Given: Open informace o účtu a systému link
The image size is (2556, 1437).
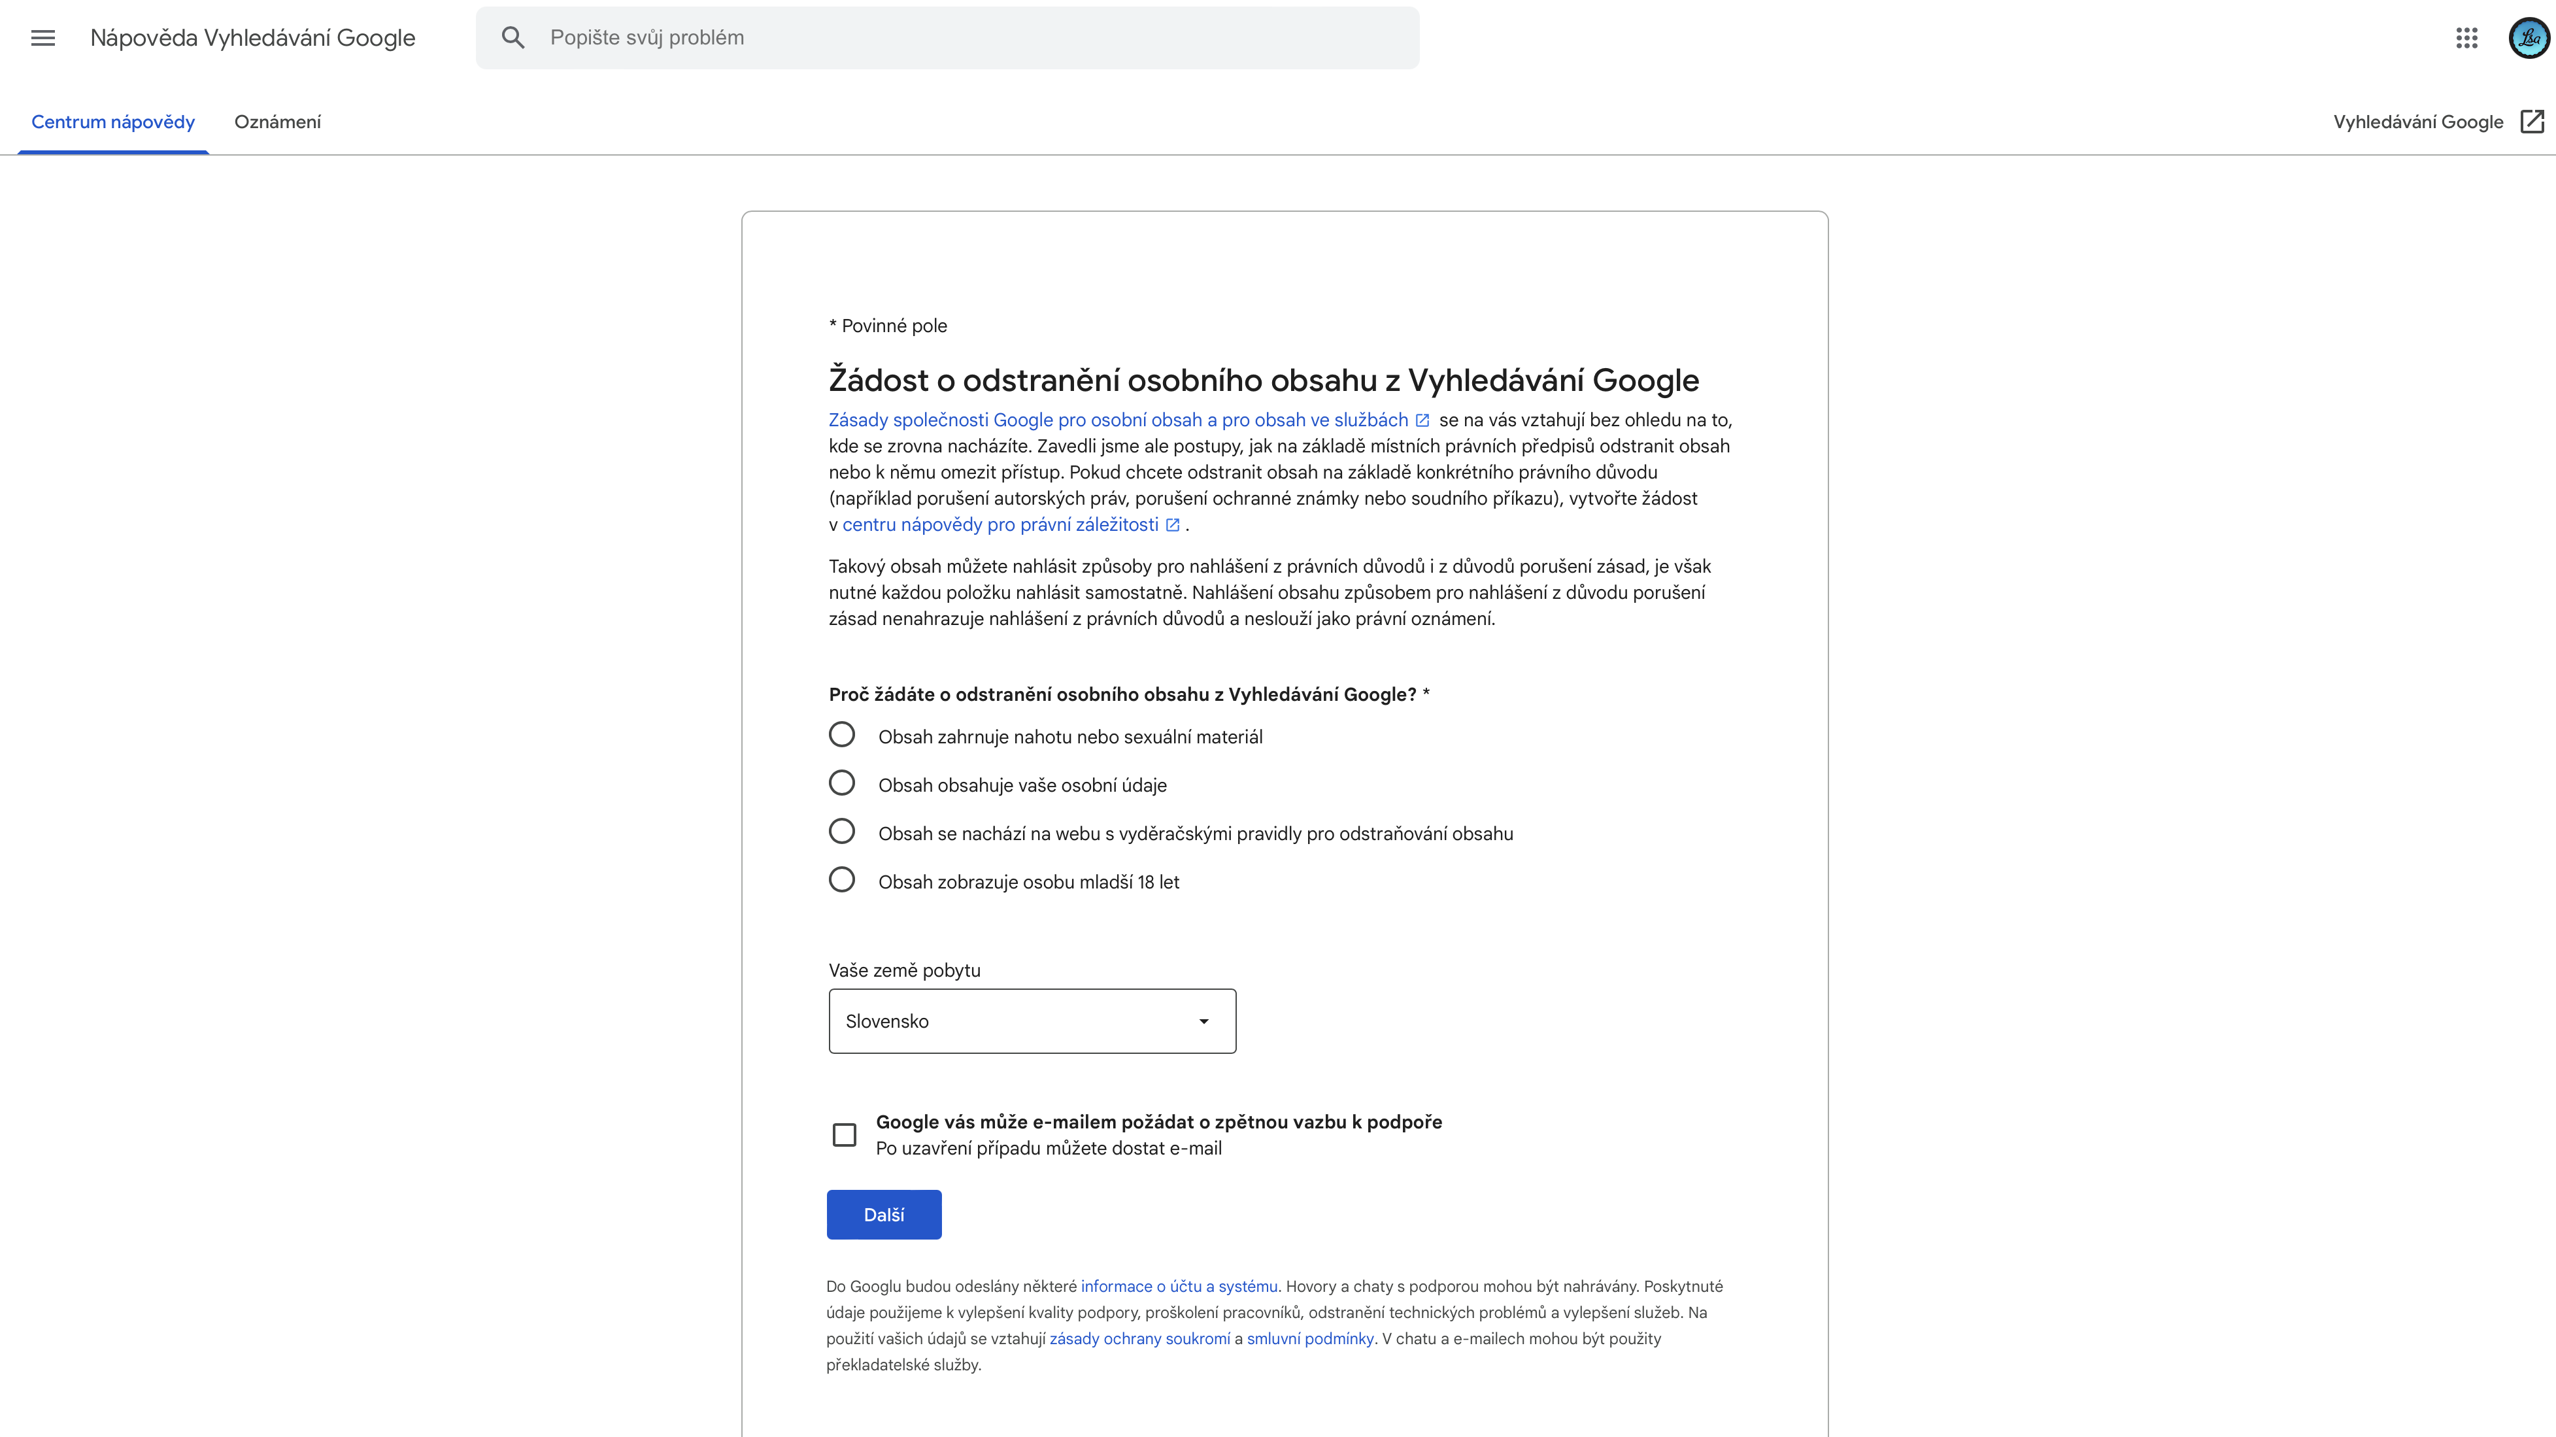Looking at the screenshot, I should [1179, 1286].
